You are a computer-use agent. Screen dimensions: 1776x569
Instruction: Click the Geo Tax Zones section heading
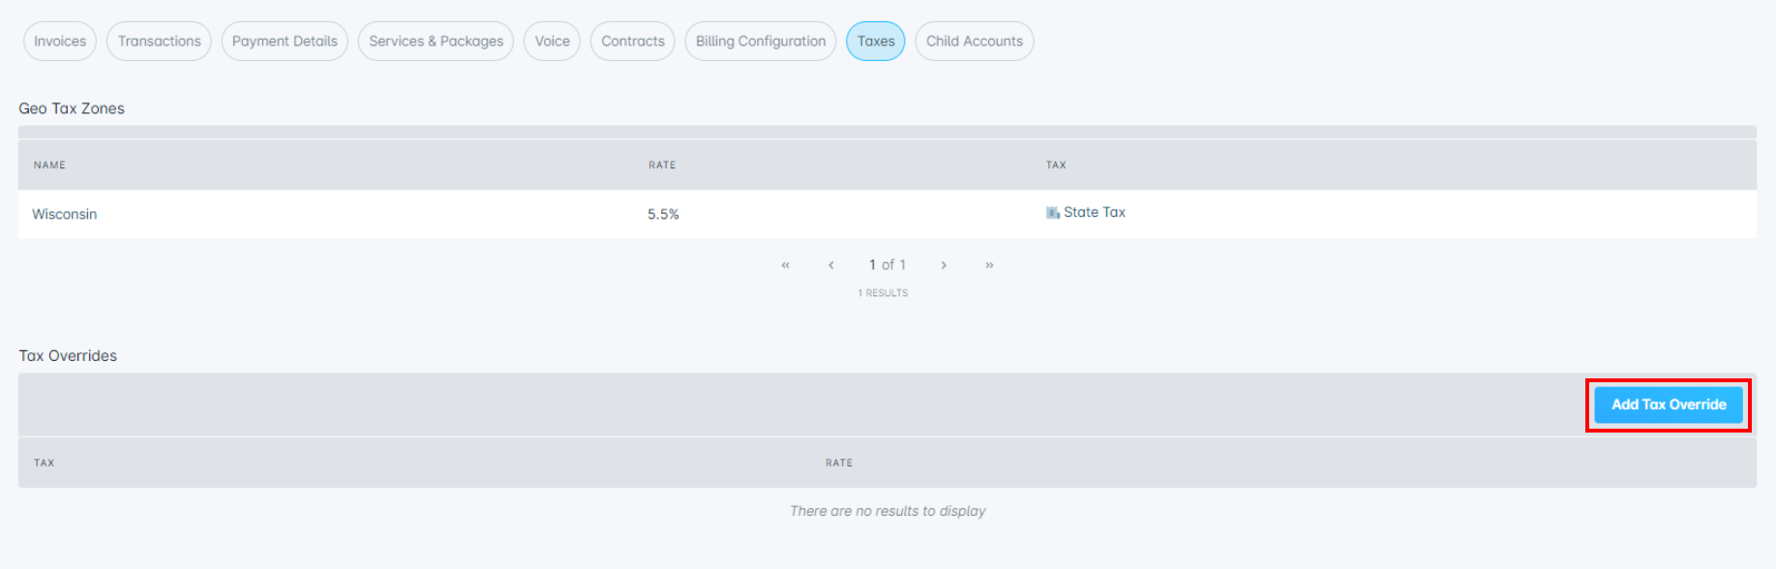pos(72,108)
